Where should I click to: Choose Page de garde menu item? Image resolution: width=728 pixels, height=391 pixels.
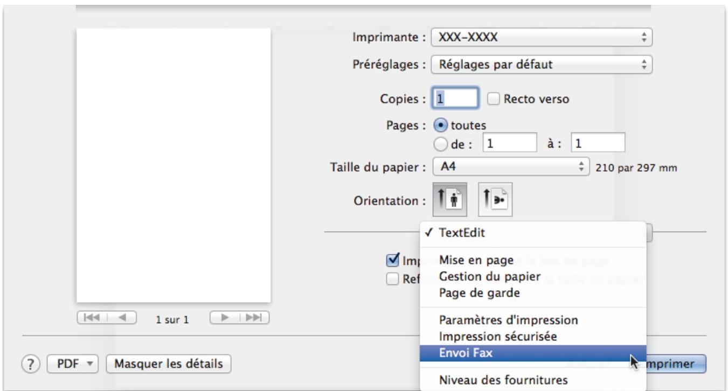click(532, 294)
